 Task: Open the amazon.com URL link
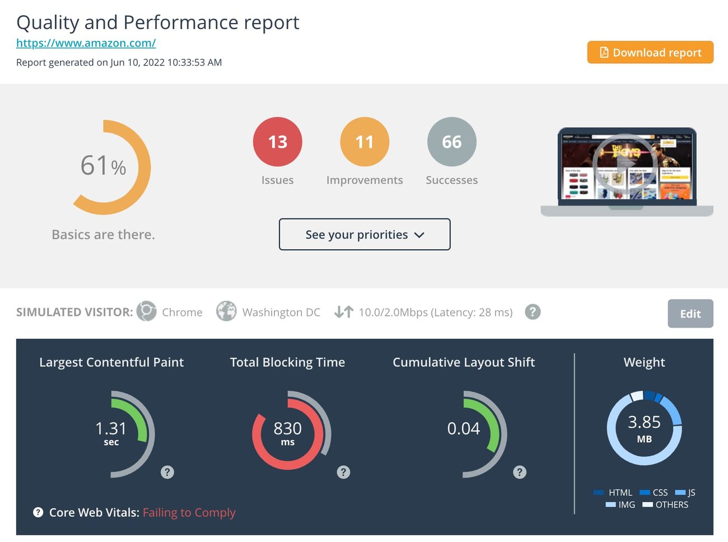coord(86,43)
